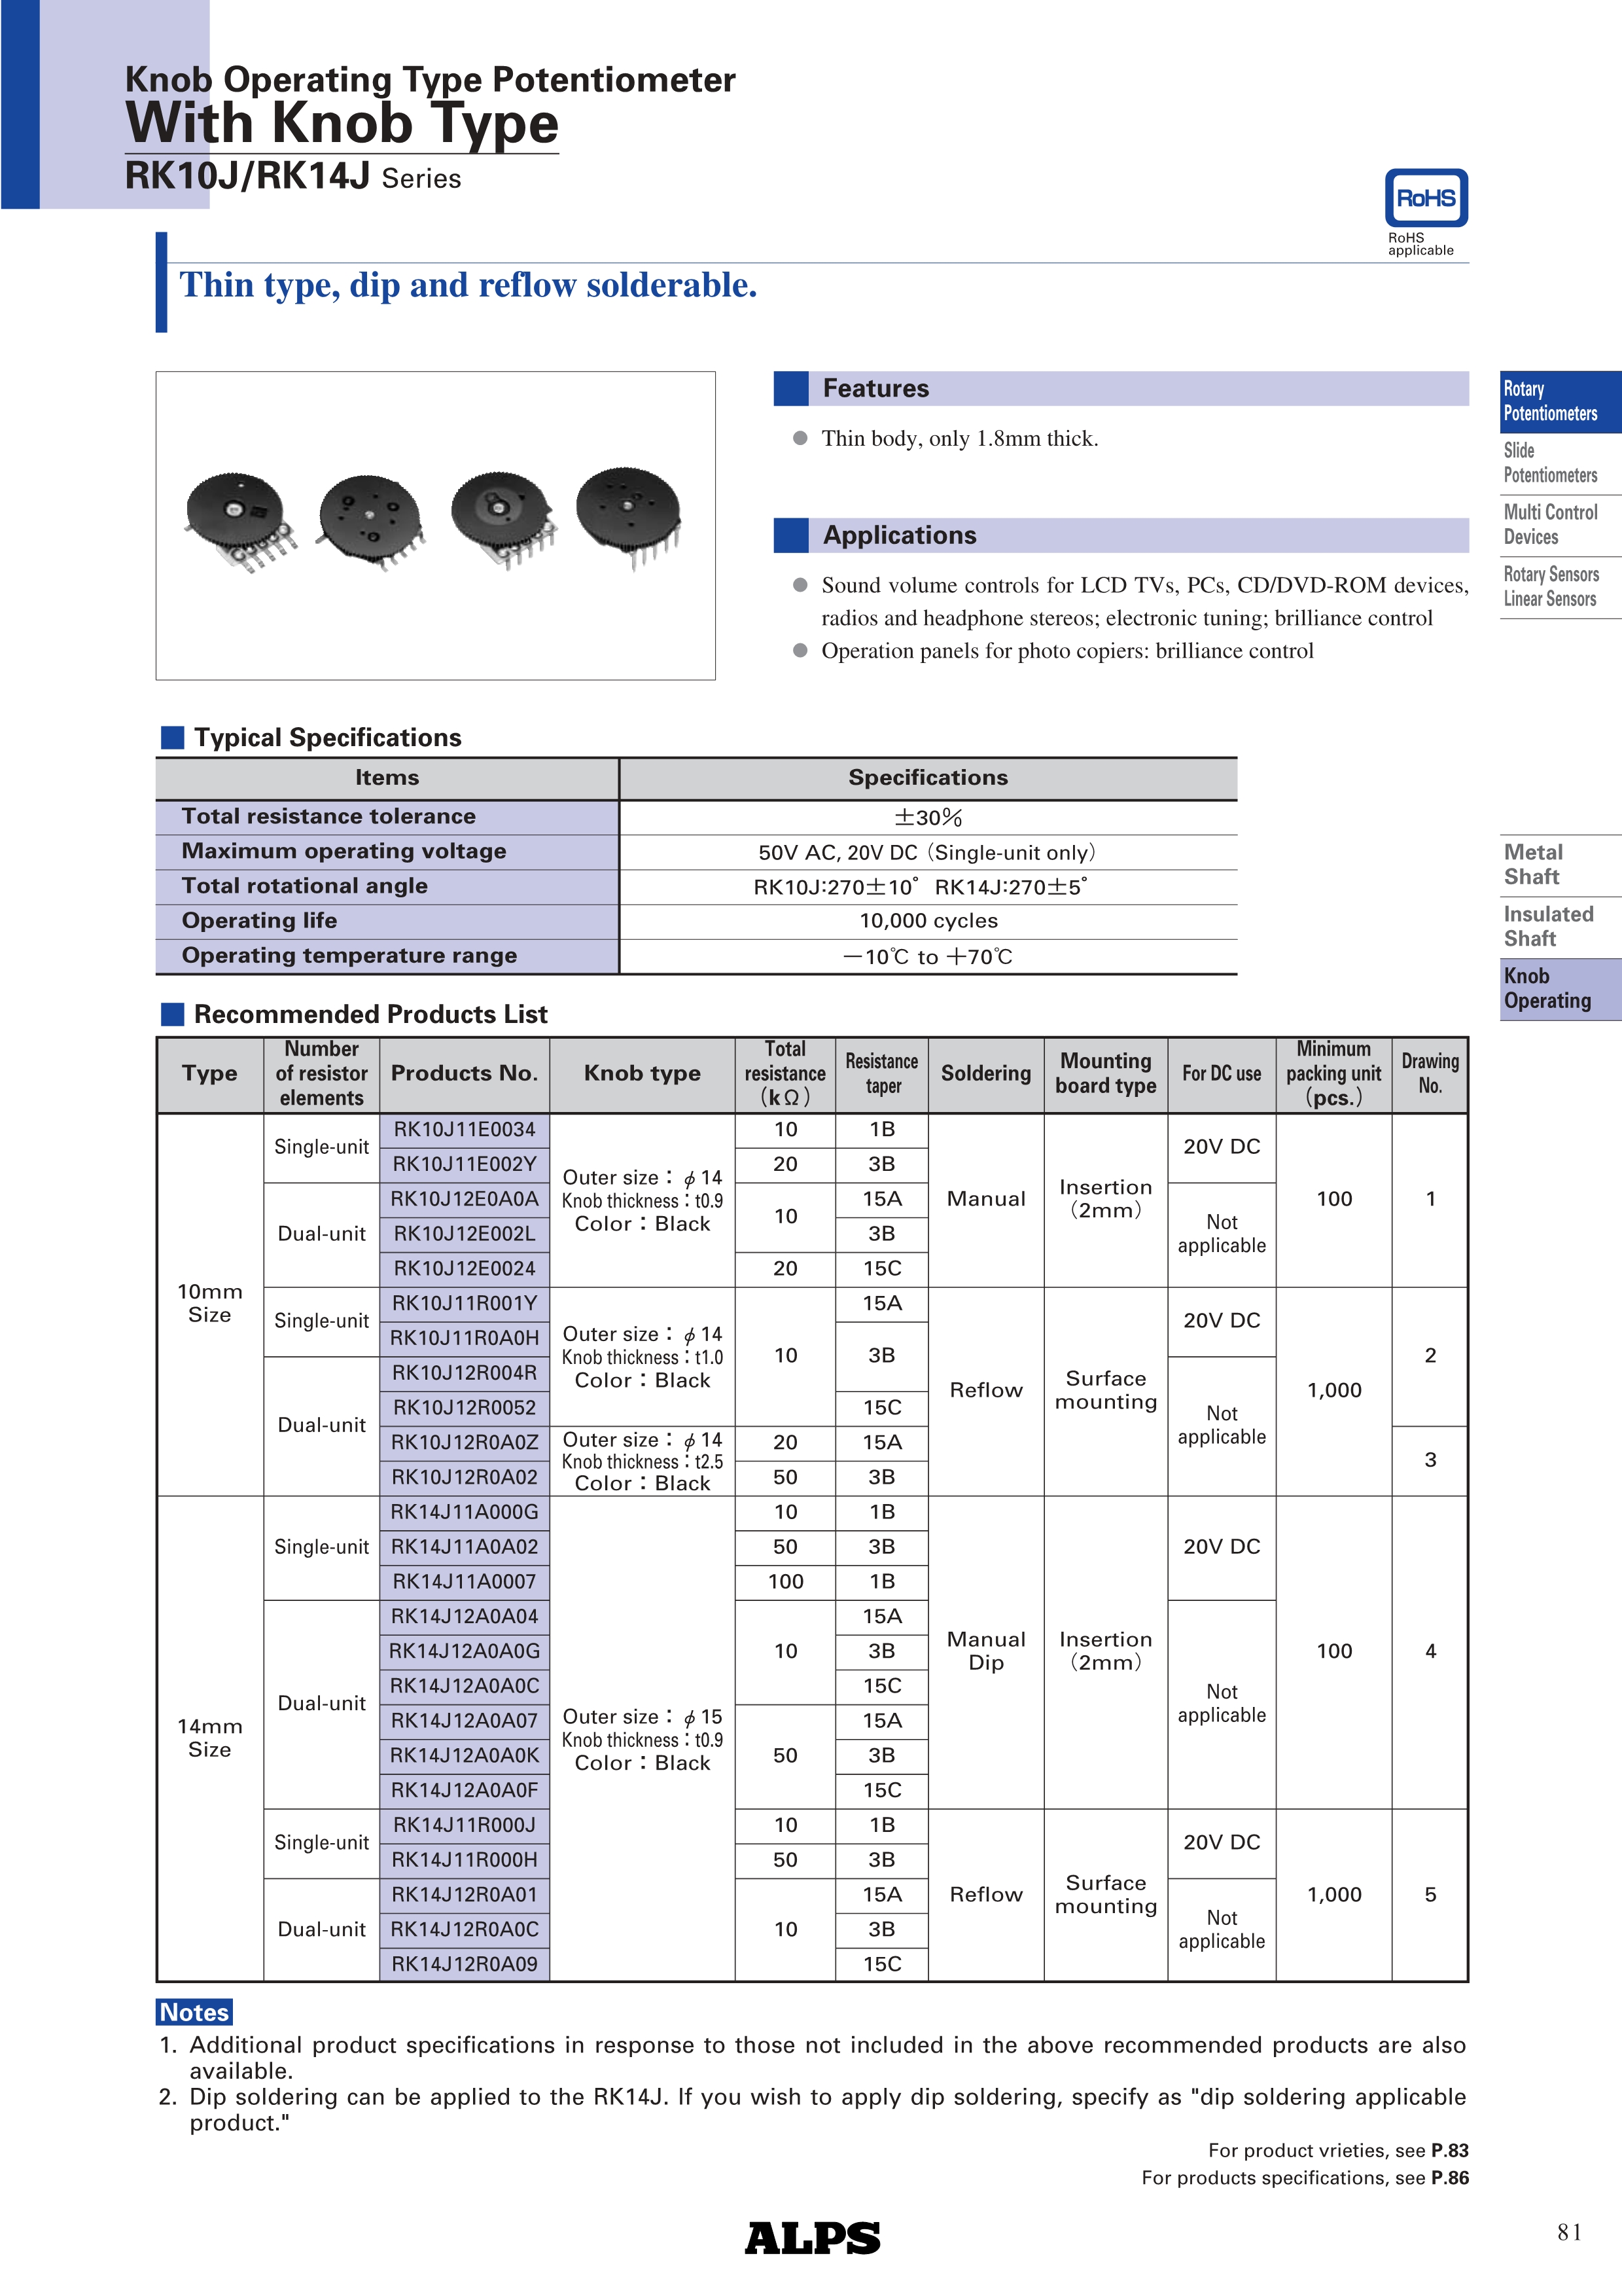This screenshot has width=1622, height=2296.
Task: Follow the P.86 product specifications reference
Action: (1449, 2177)
